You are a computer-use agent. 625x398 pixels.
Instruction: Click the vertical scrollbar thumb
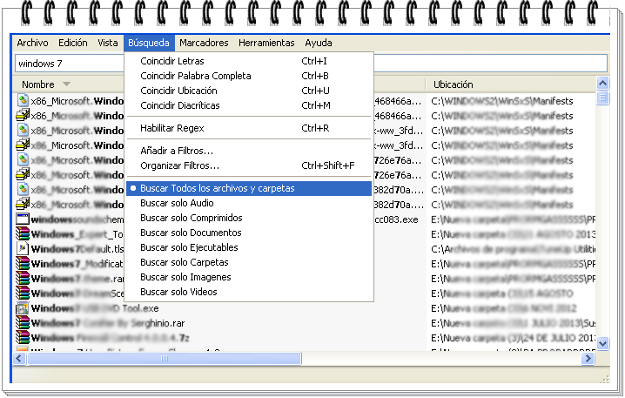click(x=602, y=98)
